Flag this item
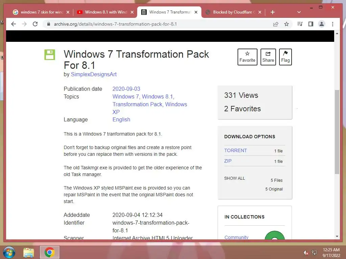Viewport: 346px width, 259px height. (x=285, y=57)
